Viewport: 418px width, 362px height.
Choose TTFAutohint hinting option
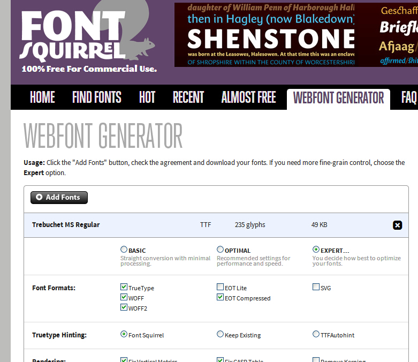[x=316, y=334]
